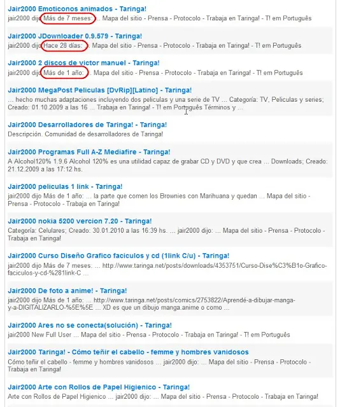
Task: Click snippet 'jair2000 New Full User'
Action: pyautogui.click(x=149, y=335)
